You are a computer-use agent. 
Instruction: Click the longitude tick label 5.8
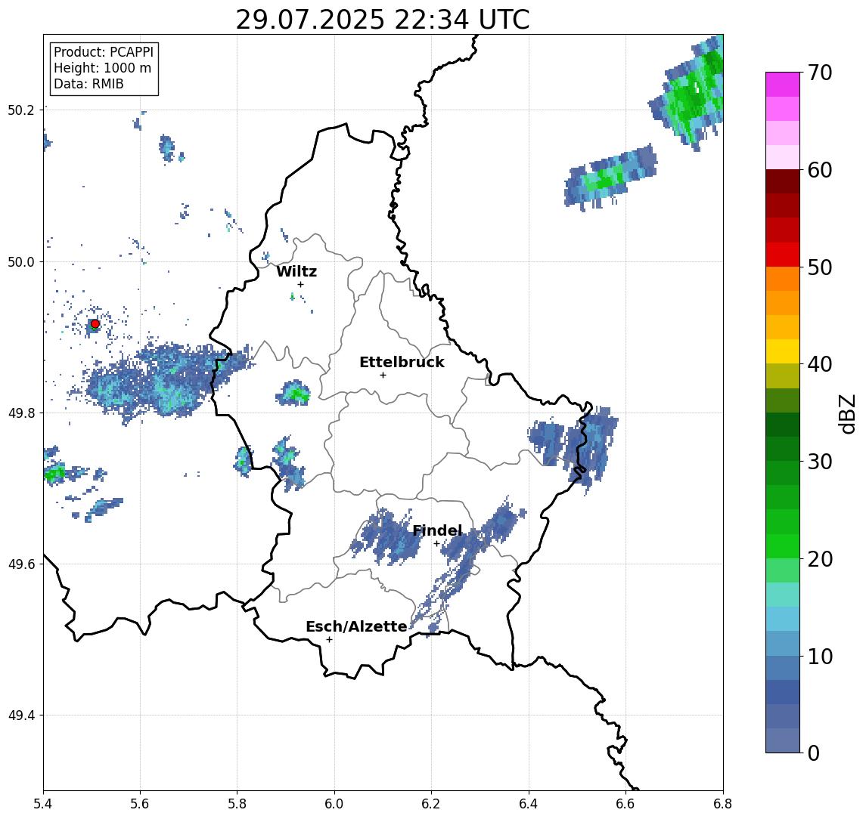pos(237,804)
